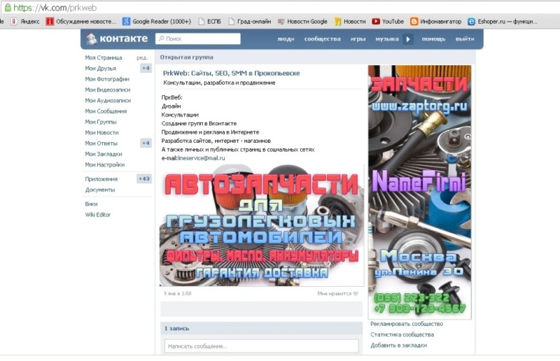Click the ред. edit link
Image resolution: width=560 pixels, height=361 pixels.
pyautogui.click(x=142, y=57)
